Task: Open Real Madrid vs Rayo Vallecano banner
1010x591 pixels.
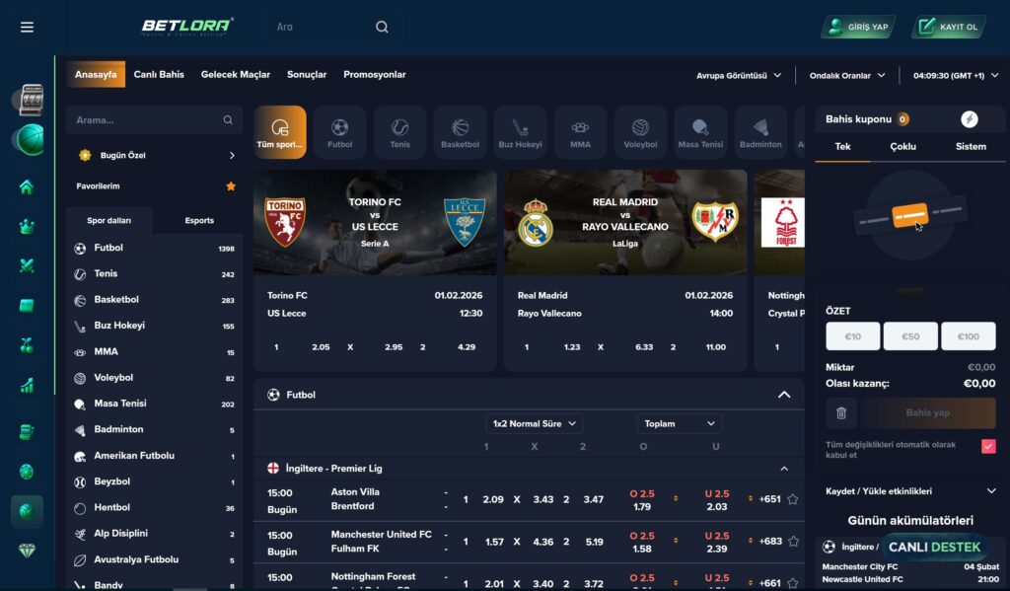Action: click(x=625, y=222)
